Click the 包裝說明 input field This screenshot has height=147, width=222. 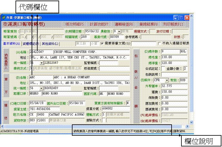pos(174,74)
